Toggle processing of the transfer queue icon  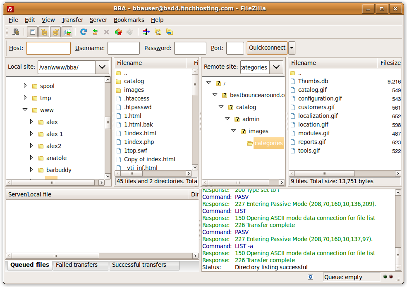(95, 32)
